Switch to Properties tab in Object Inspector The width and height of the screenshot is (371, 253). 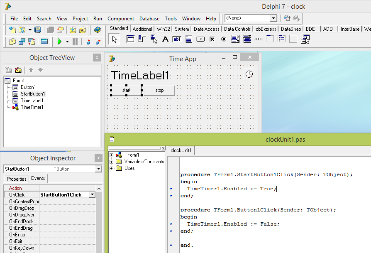point(16,179)
